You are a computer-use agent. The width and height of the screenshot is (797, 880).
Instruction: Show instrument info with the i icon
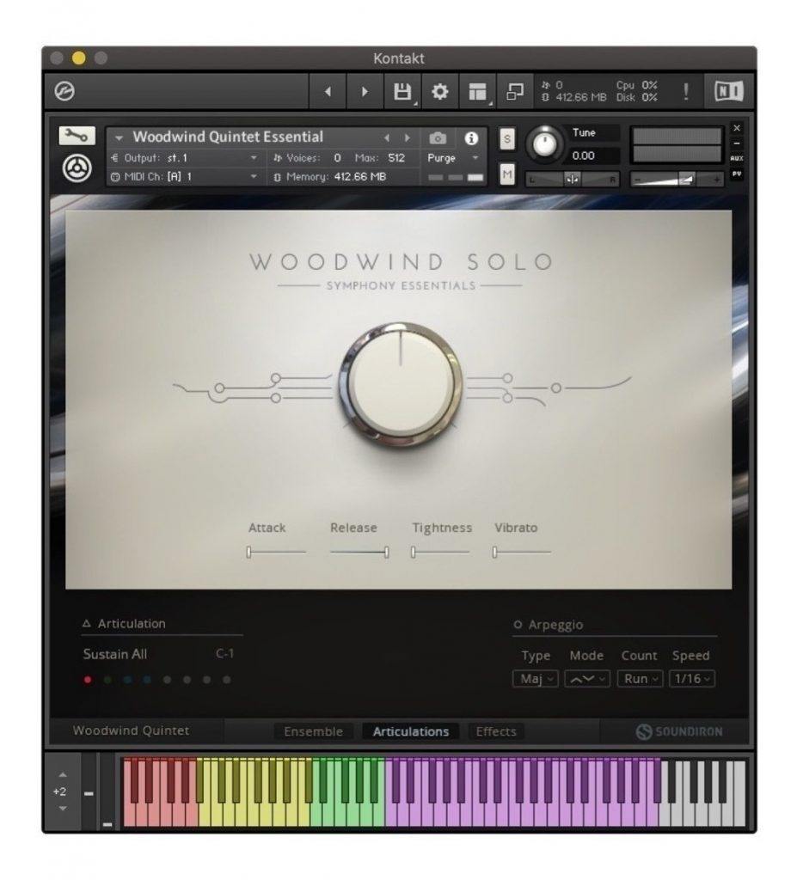[x=471, y=138]
